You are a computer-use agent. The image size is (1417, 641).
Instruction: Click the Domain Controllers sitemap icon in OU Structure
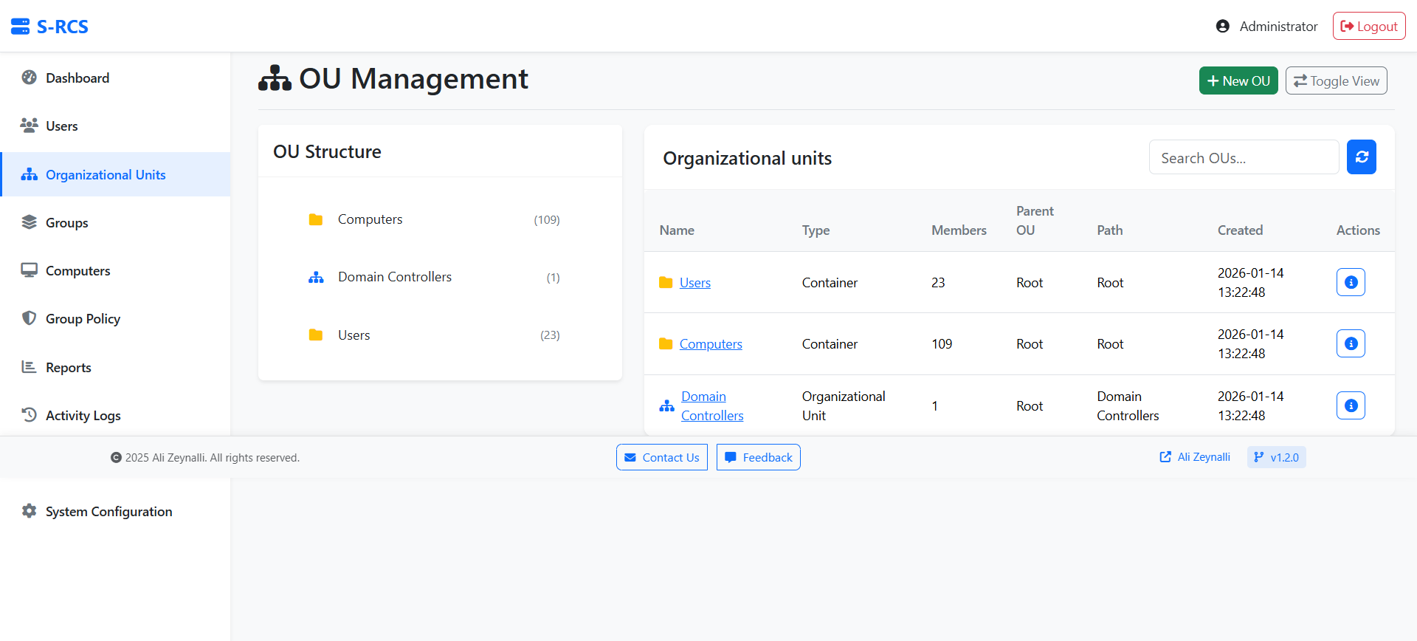point(316,277)
